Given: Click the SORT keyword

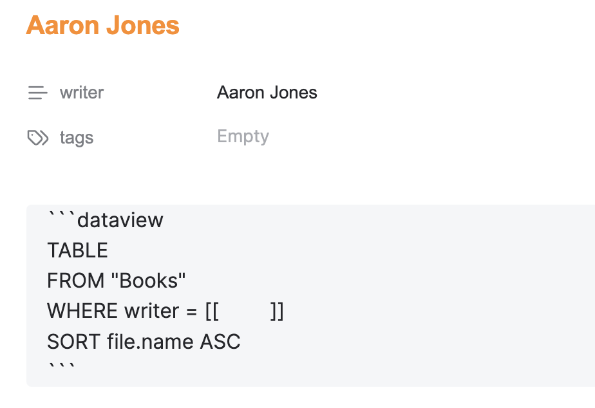Looking at the screenshot, I should 73,341.
